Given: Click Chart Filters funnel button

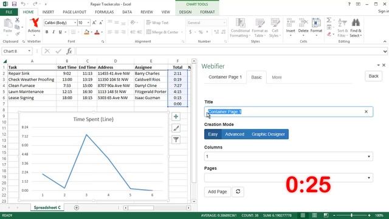Looking at the screenshot, I should click(176, 140).
